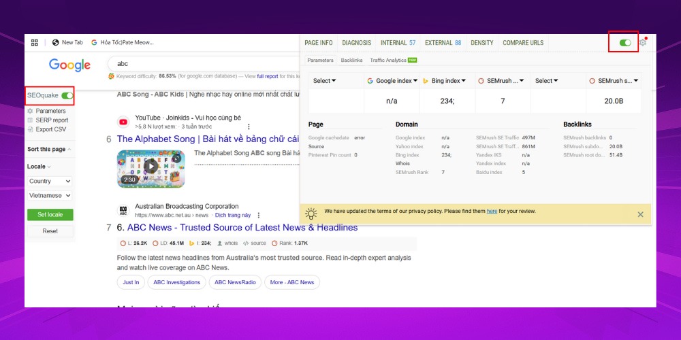Open the Google index column dropdown

tap(392, 81)
